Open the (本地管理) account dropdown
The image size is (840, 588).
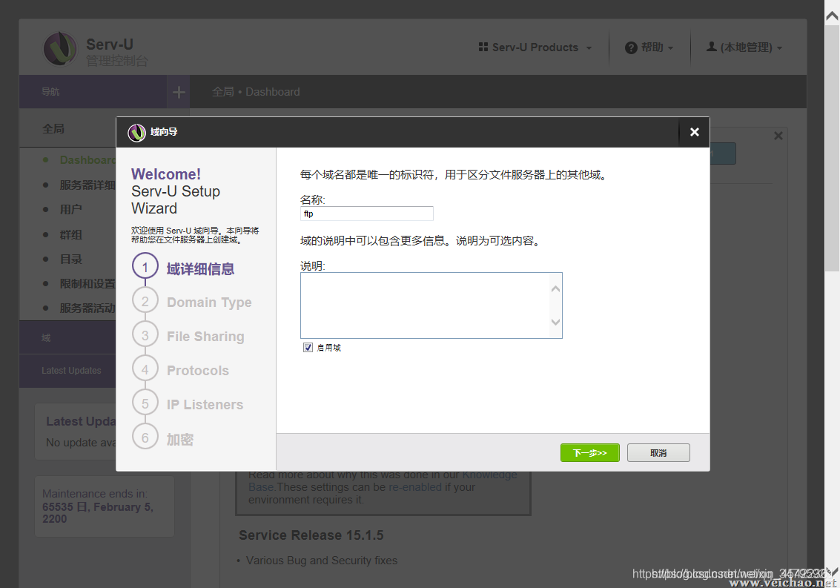(744, 47)
